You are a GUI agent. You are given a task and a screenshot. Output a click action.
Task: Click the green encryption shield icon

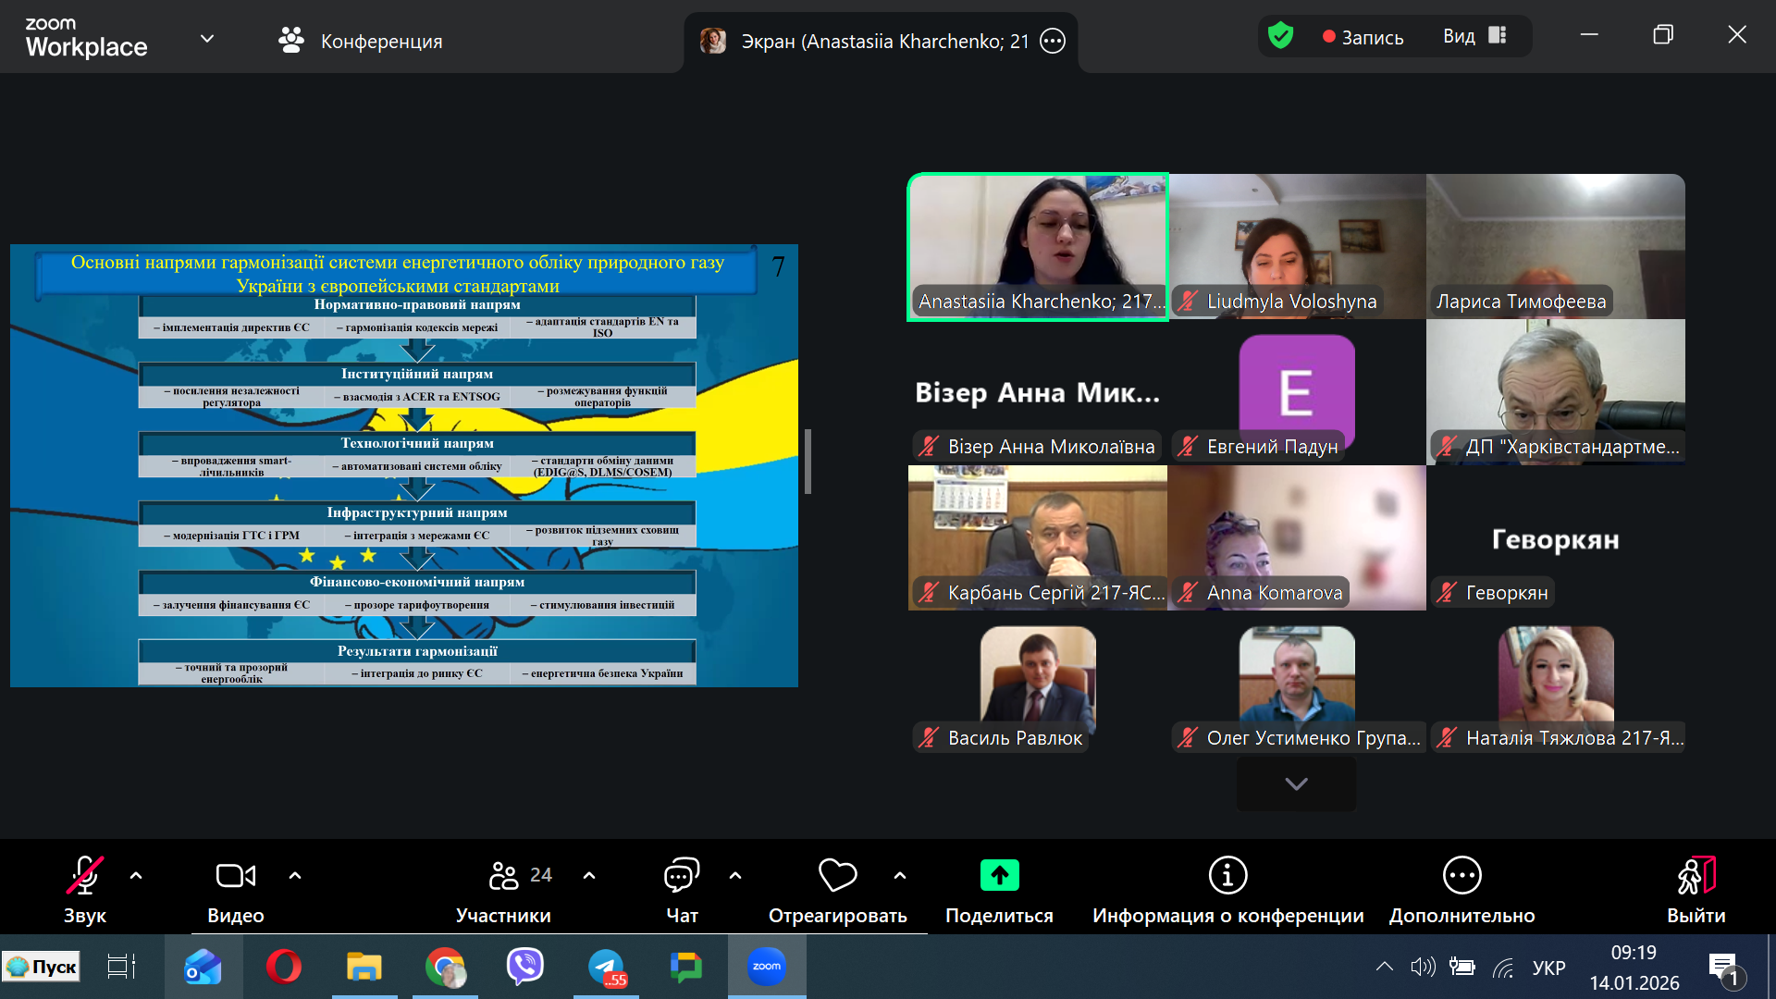pyautogui.click(x=1280, y=36)
